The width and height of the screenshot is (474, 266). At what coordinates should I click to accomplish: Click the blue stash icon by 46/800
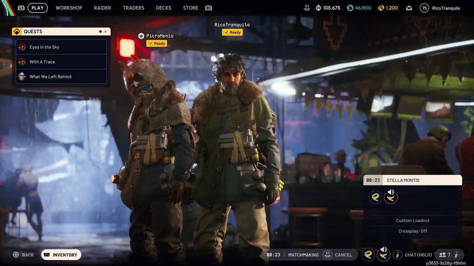(x=350, y=8)
